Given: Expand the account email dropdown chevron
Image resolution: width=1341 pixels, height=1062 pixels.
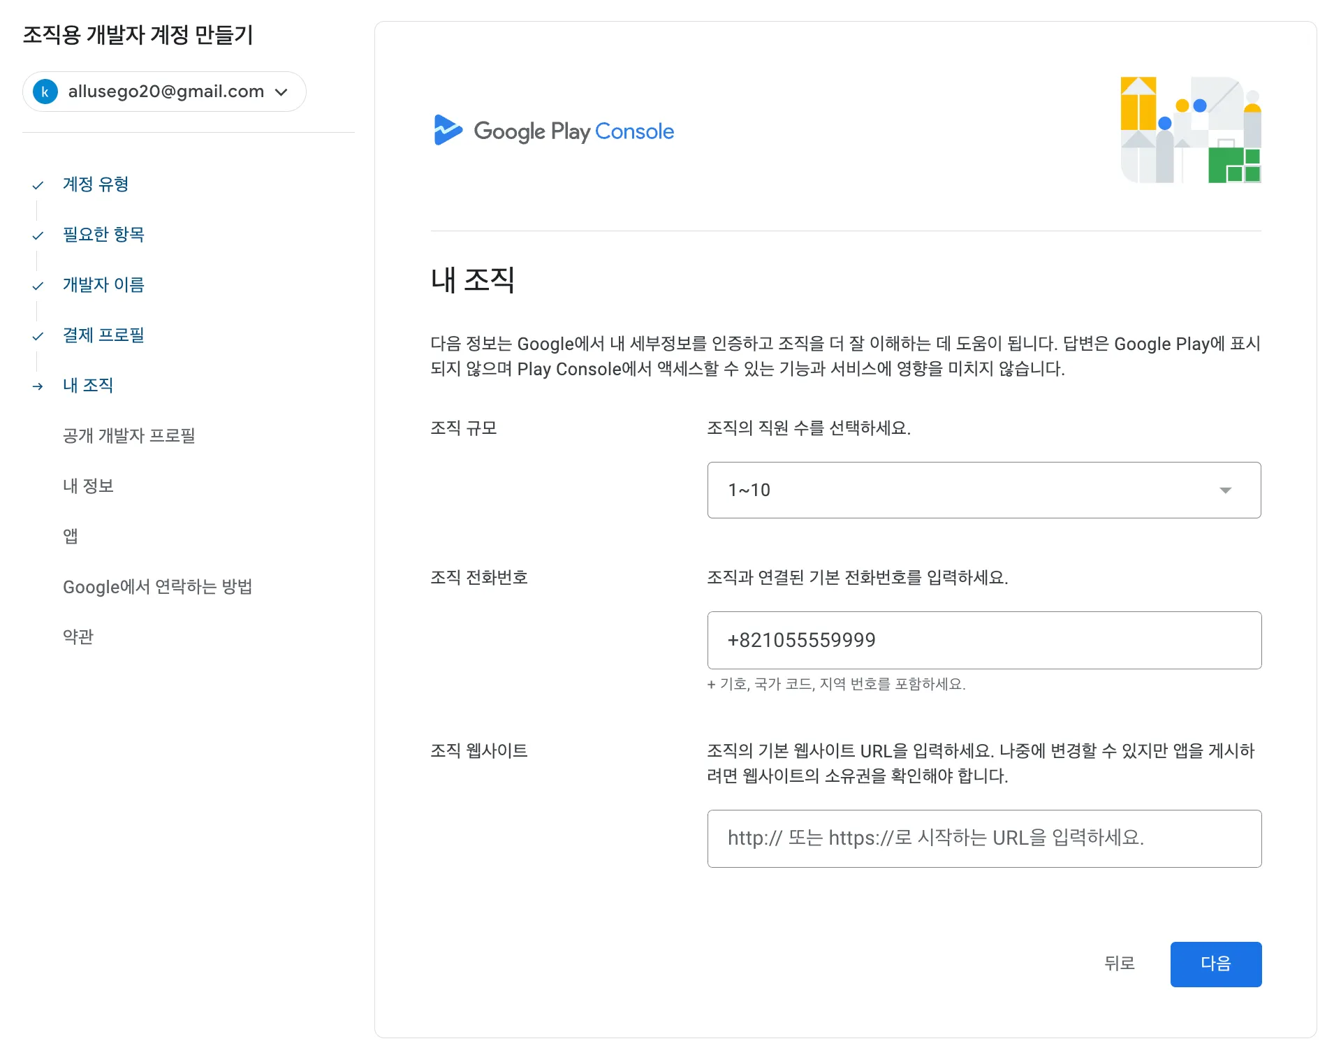Looking at the screenshot, I should tap(281, 92).
